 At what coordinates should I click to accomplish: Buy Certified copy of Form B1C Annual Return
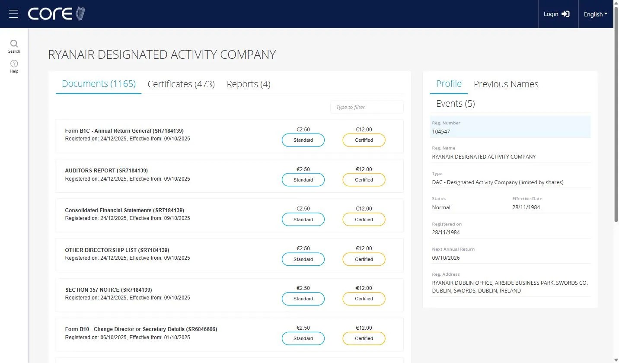coord(364,140)
